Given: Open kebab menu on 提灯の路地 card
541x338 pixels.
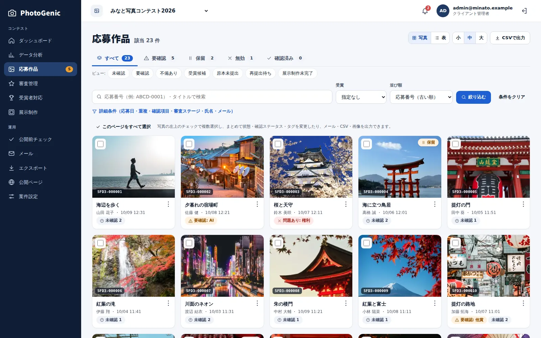Looking at the screenshot, I should pos(523,304).
